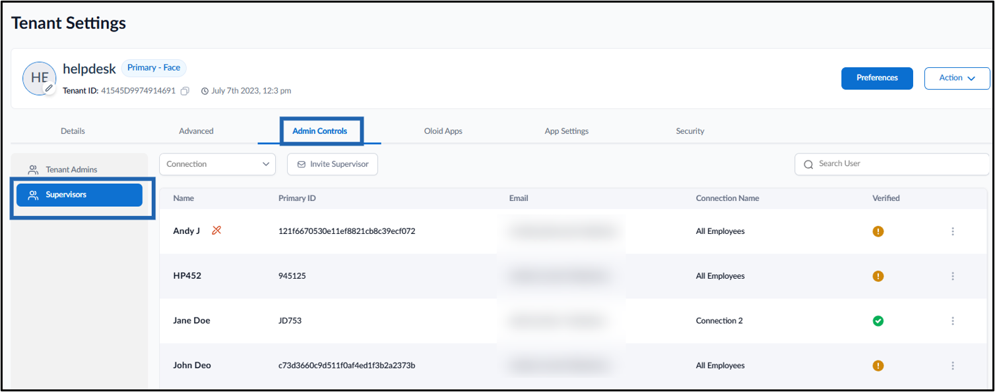Image resolution: width=995 pixels, height=392 pixels.
Task: Click the July 7th 2023 timestamp
Action: 251,91
